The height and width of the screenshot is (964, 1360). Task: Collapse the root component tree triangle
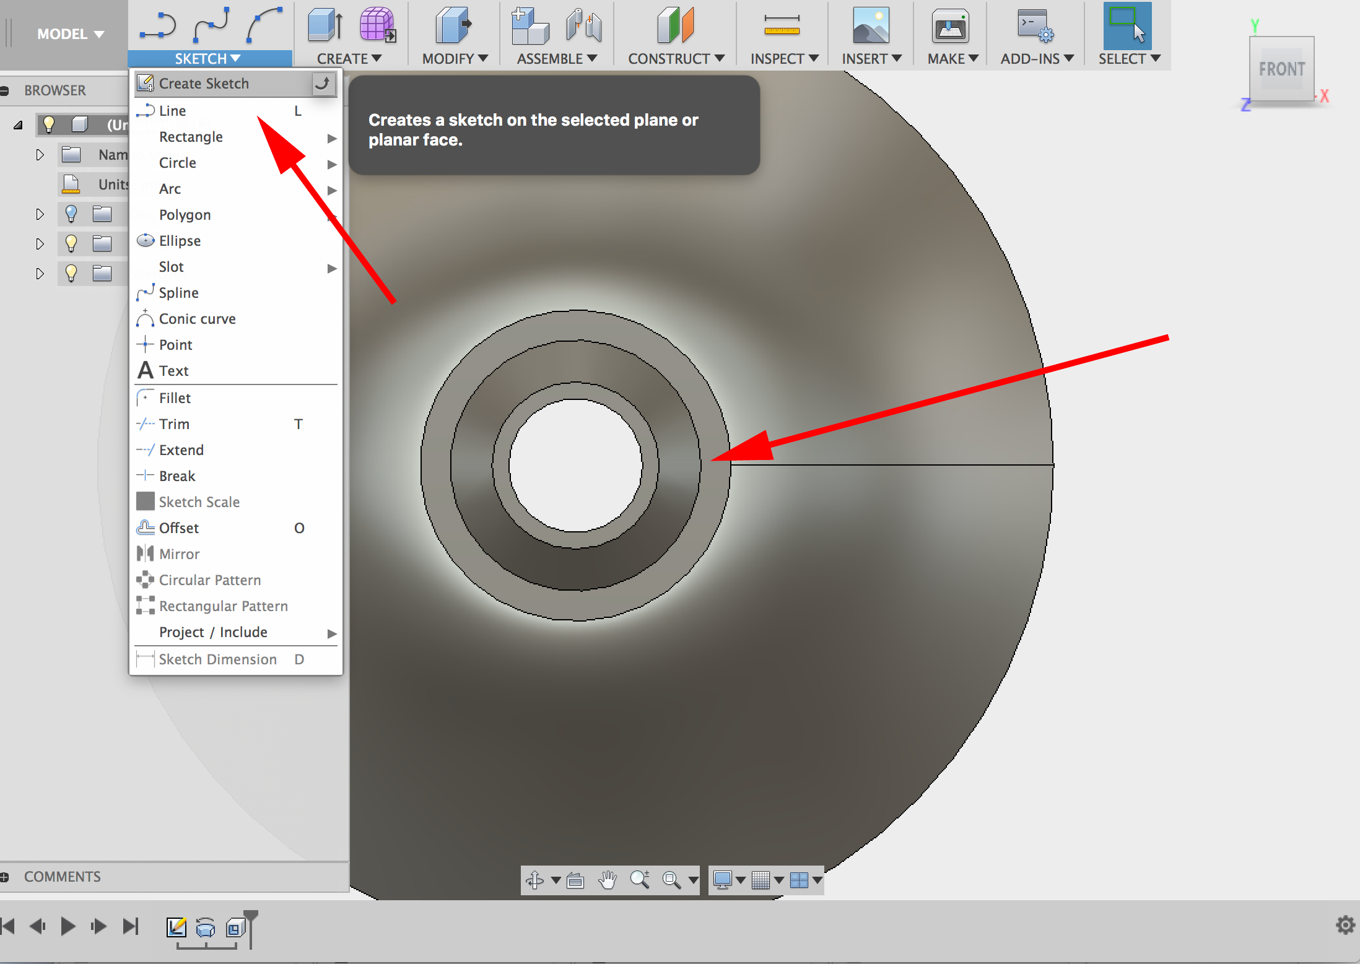(18, 125)
